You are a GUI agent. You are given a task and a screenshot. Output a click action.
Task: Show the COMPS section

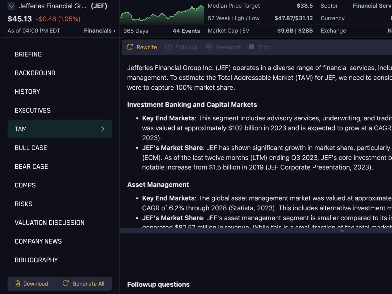(60, 185)
